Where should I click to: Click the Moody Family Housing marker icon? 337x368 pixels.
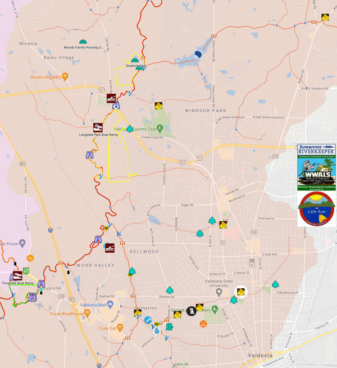[83, 42]
